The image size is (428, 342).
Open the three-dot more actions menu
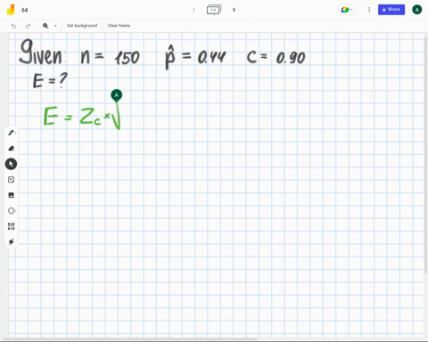369,10
